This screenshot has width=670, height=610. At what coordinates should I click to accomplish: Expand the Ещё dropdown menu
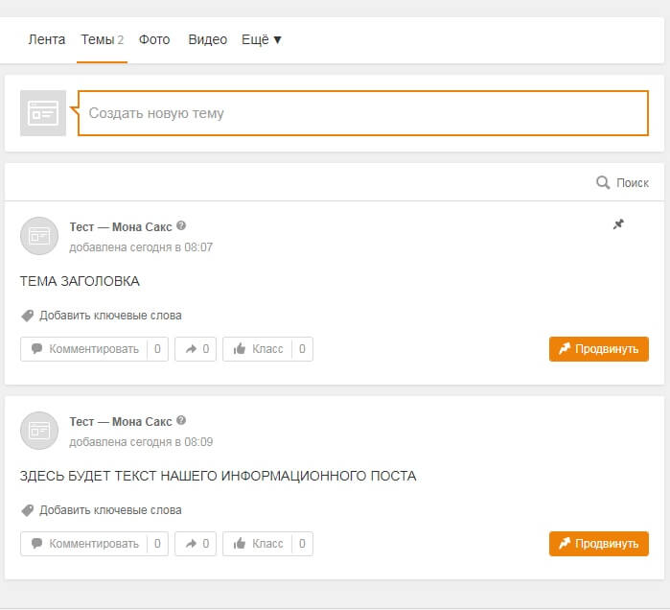coord(262,39)
